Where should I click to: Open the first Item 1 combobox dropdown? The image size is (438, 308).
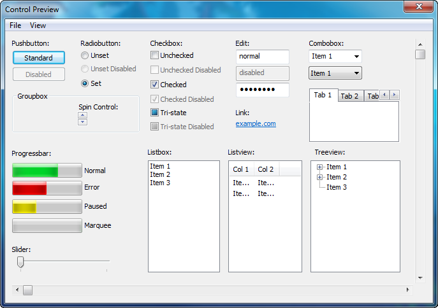point(335,56)
